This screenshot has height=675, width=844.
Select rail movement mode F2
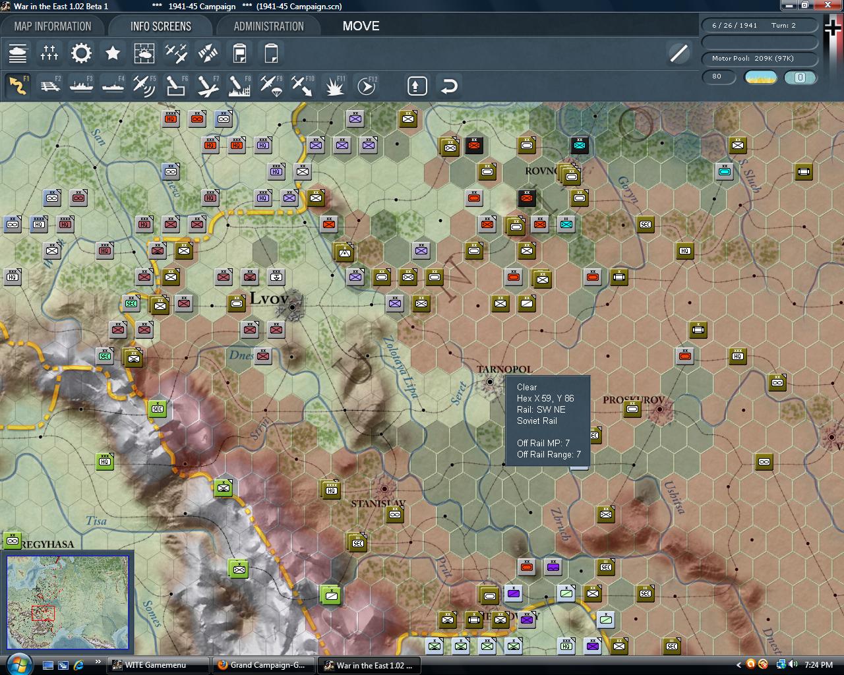(x=49, y=86)
